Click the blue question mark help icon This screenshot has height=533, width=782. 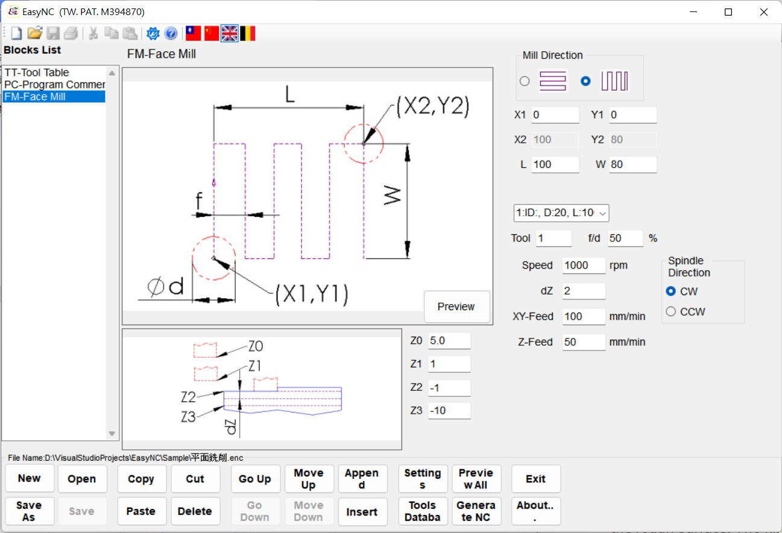click(171, 33)
